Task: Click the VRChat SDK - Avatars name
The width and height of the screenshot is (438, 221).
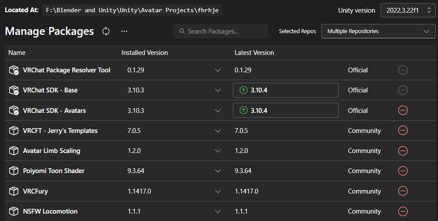Action: [x=54, y=111]
